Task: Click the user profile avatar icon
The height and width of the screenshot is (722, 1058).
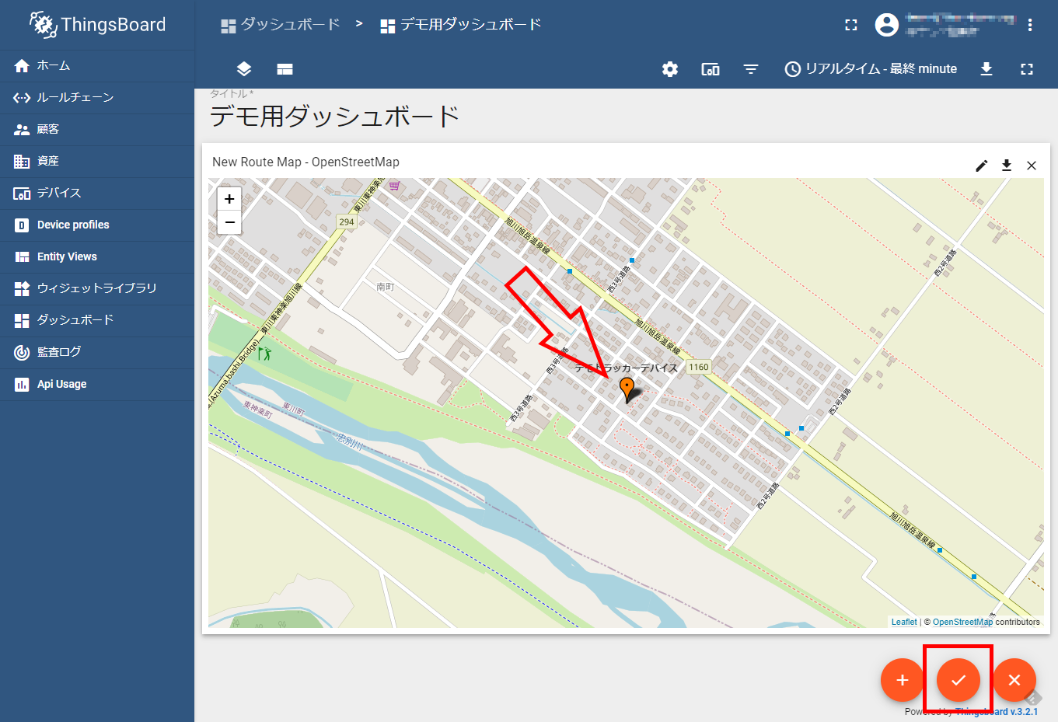Action: pyautogui.click(x=887, y=25)
